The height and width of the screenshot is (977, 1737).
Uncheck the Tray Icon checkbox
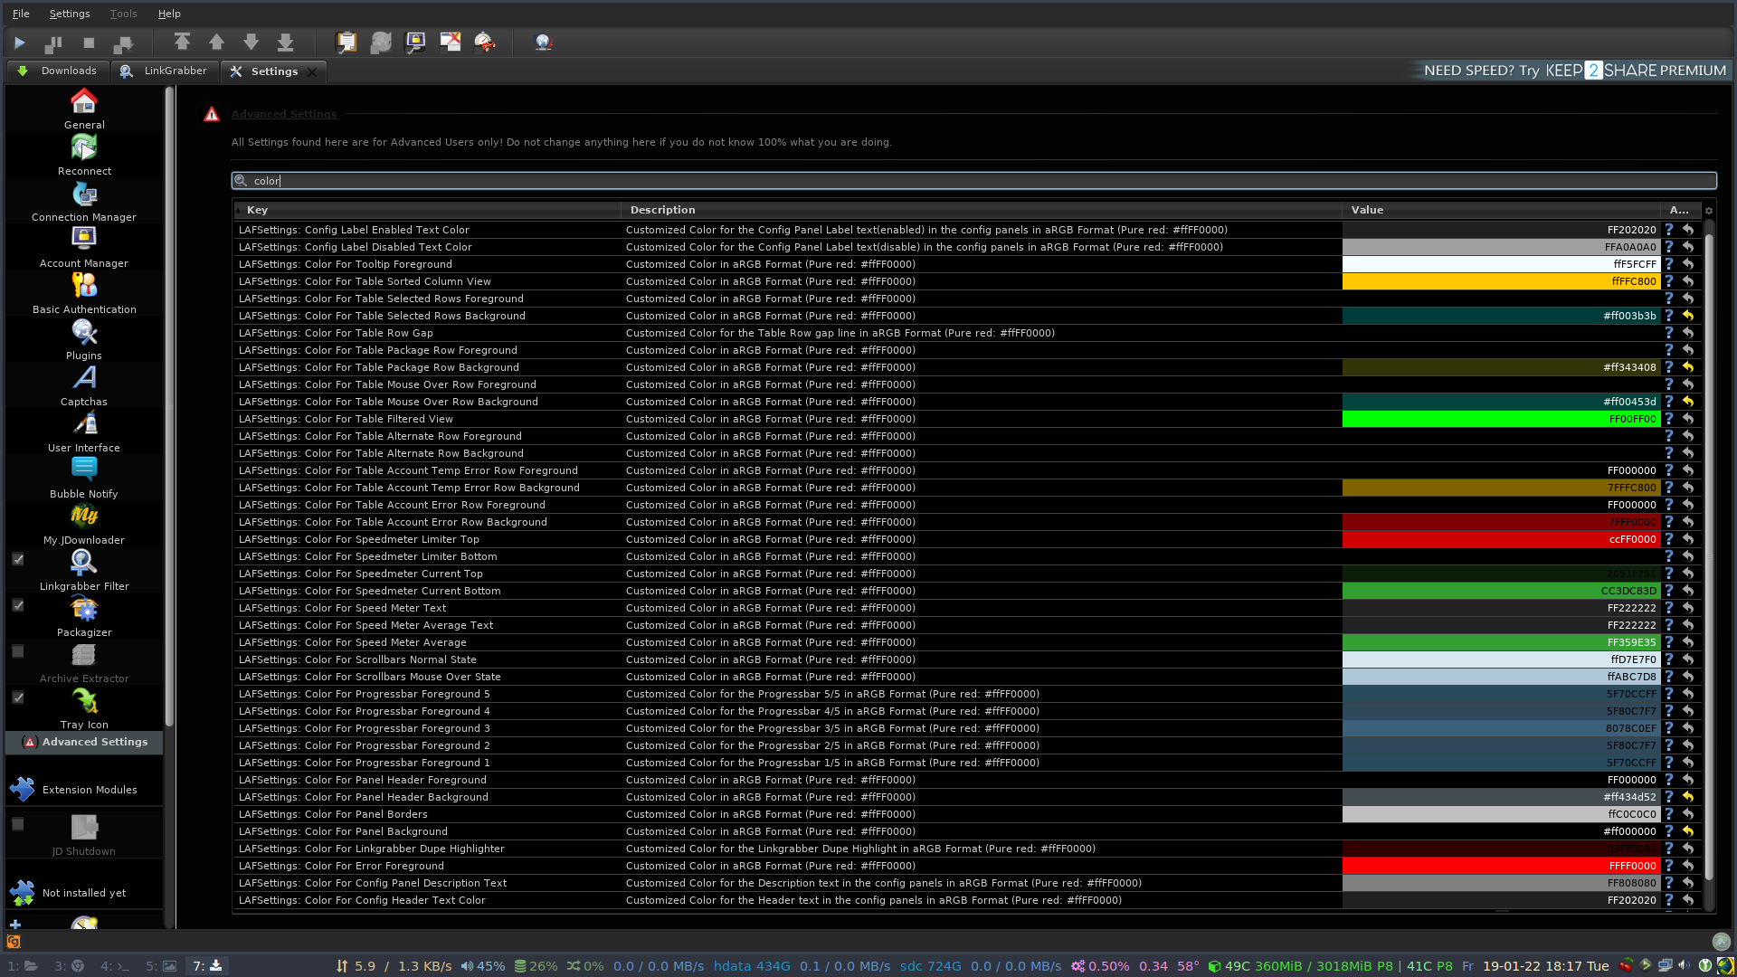point(17,697)
